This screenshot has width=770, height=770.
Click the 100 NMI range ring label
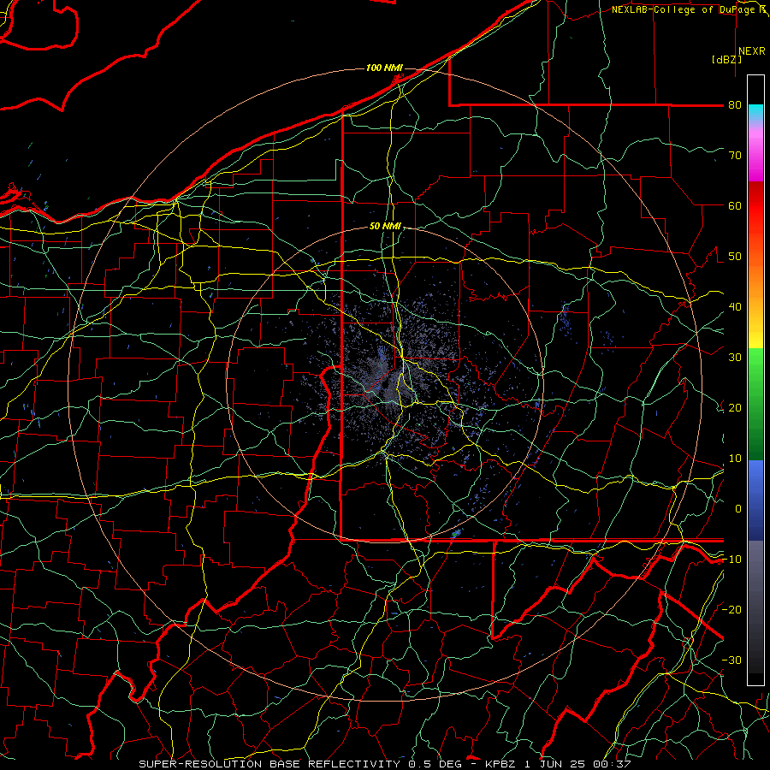(384, 68)
